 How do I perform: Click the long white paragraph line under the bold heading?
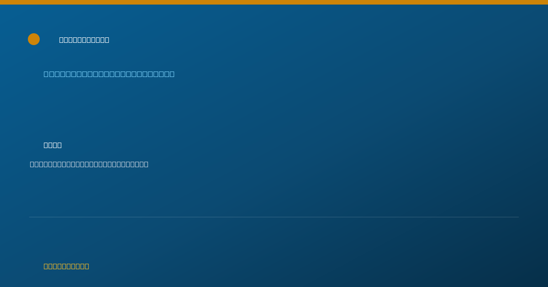coord(89,164)
